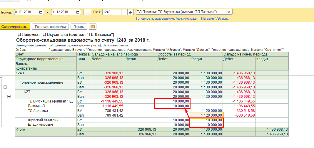Click the closing debit -330 518,58 БУ cell
314x148 pixels.
tap(239, 110)
